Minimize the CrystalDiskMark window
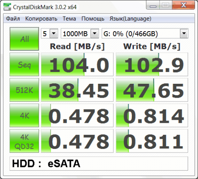Screen dimensions: 198x179 (153, 5)
